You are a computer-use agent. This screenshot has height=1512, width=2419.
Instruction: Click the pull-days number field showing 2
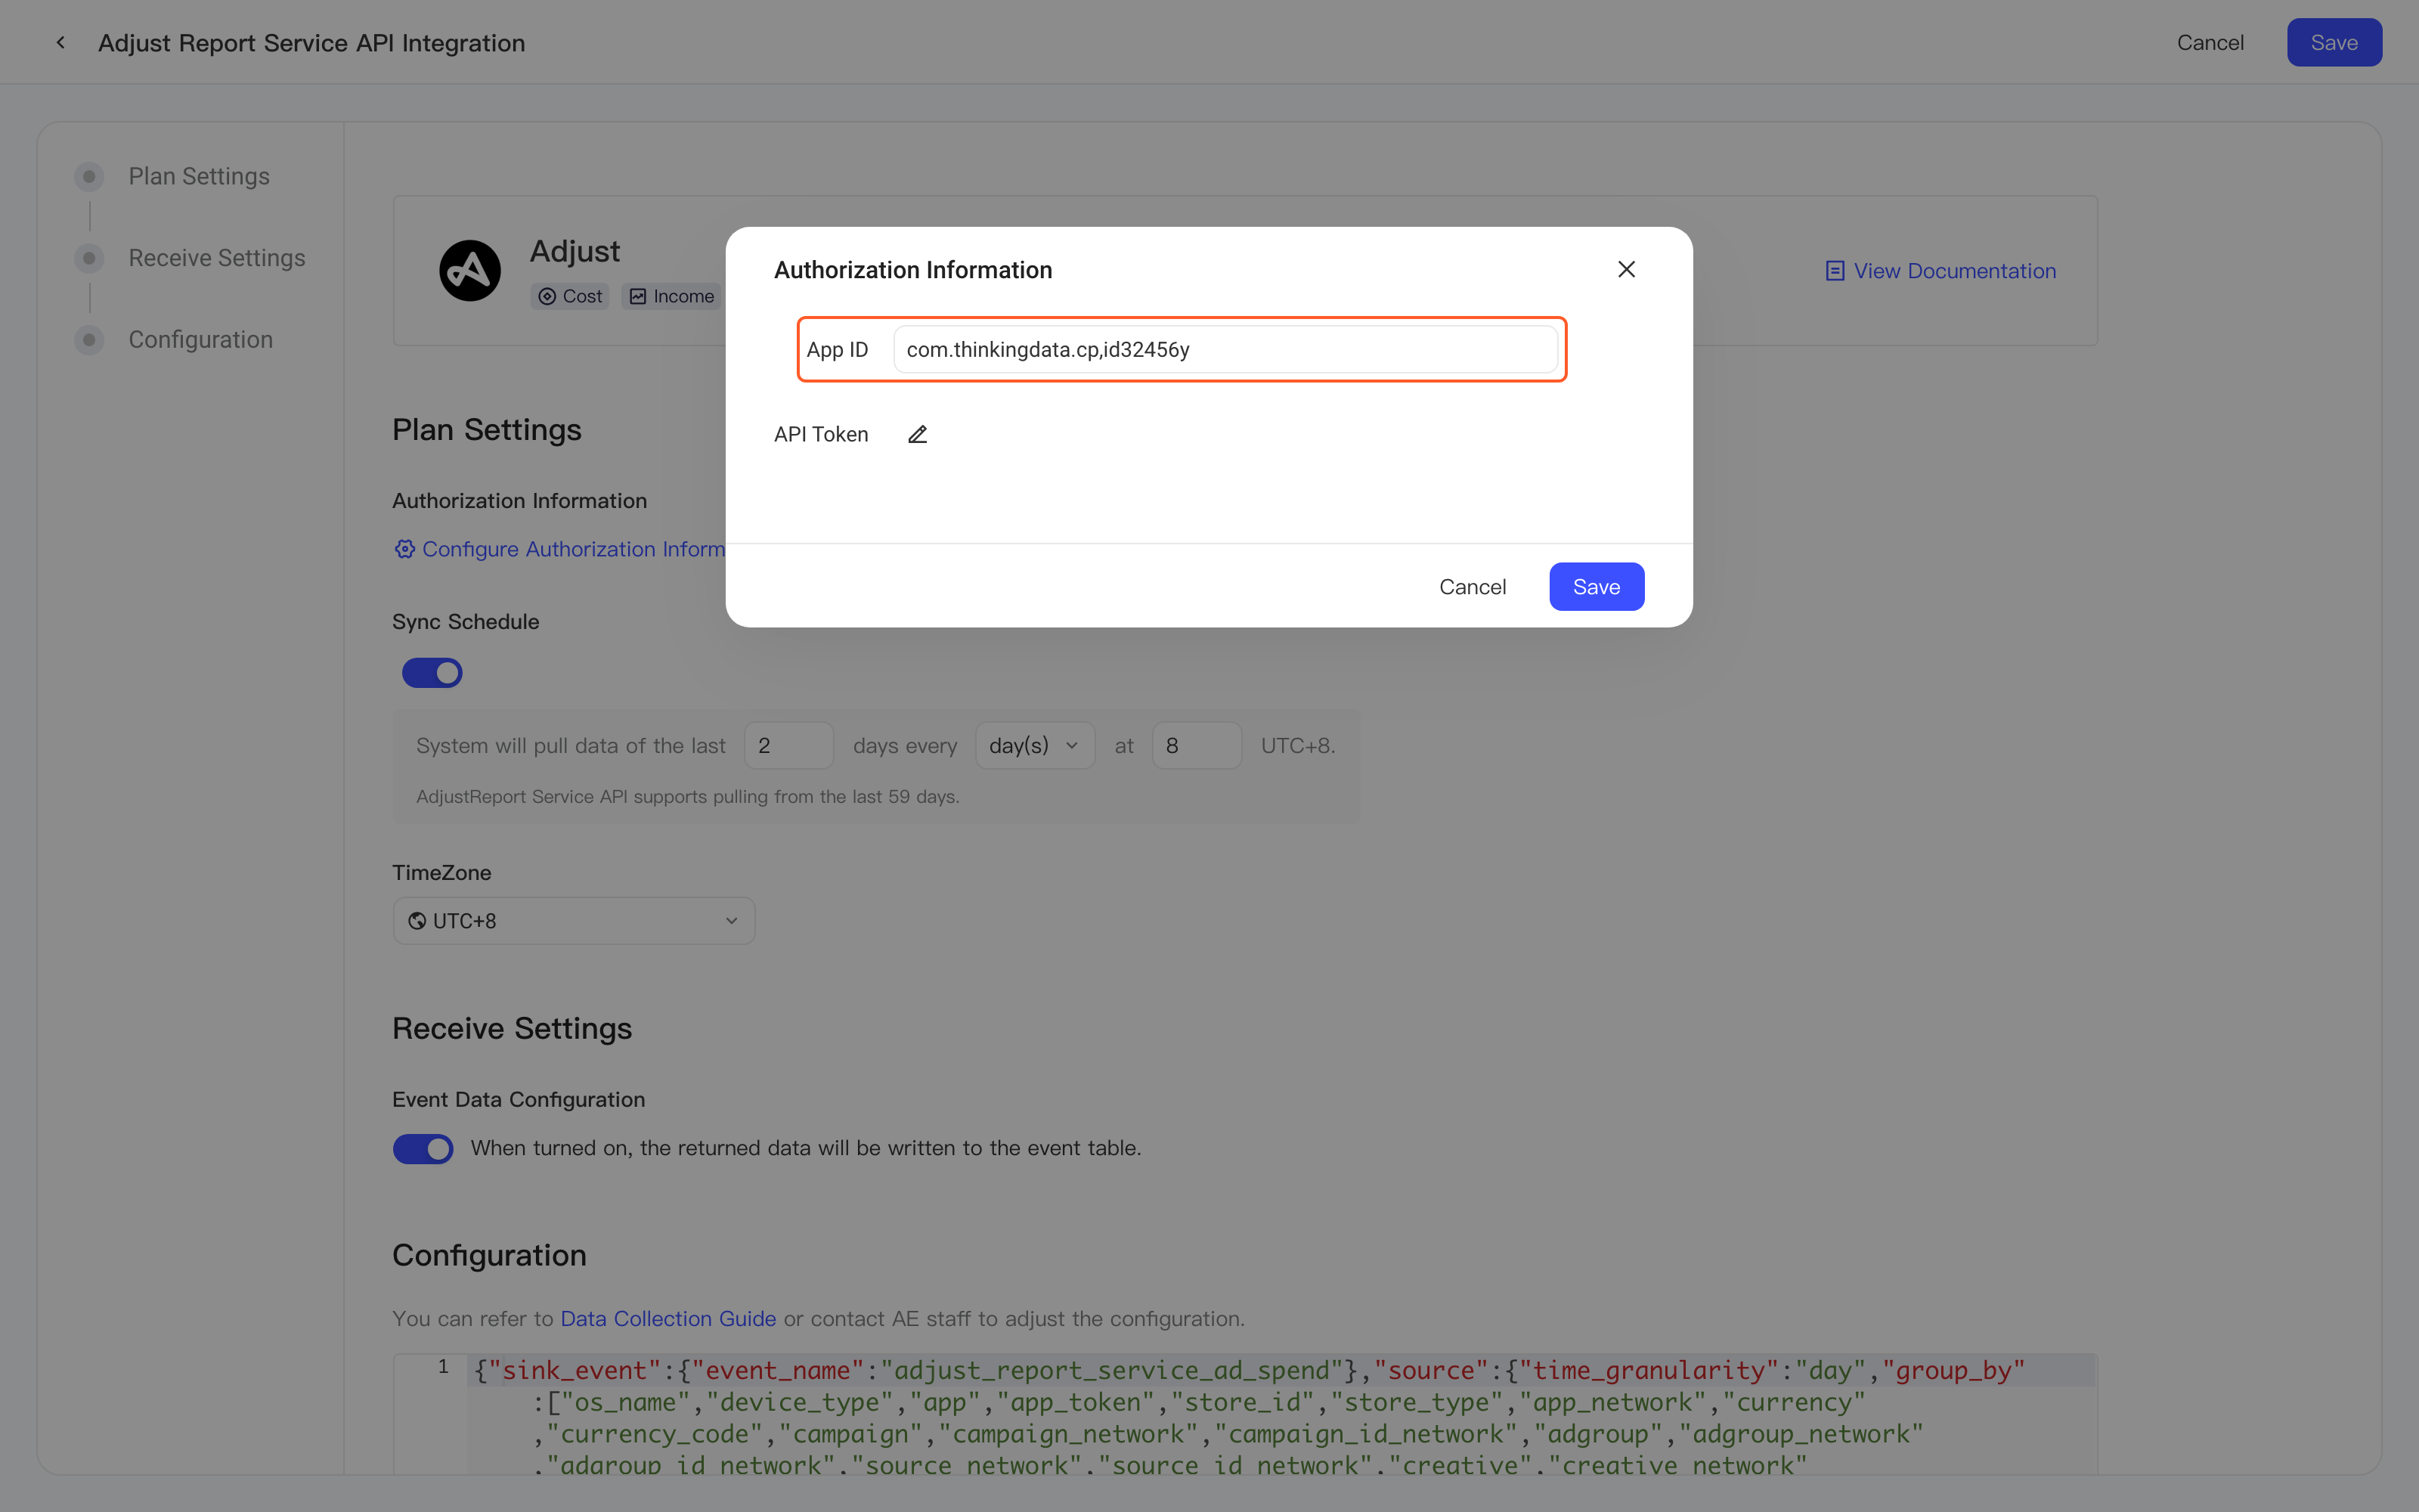pos(788,745)
